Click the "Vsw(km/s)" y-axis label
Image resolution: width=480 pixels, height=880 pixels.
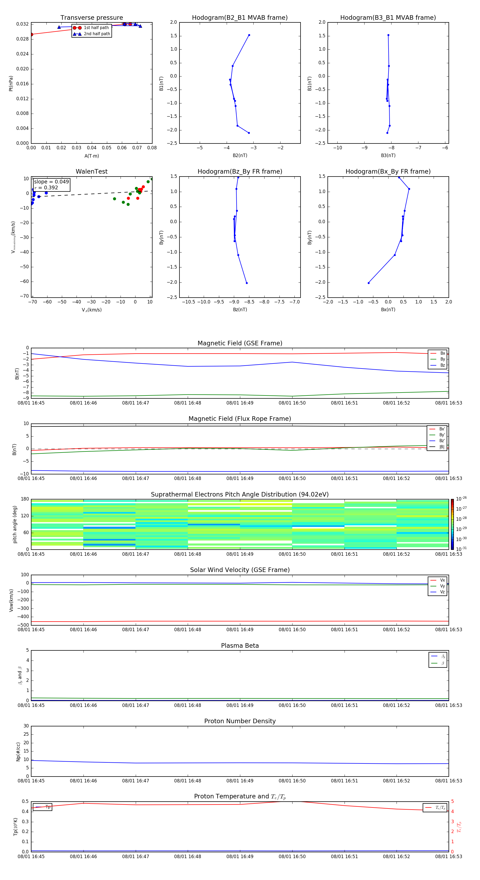click(11, 600)
